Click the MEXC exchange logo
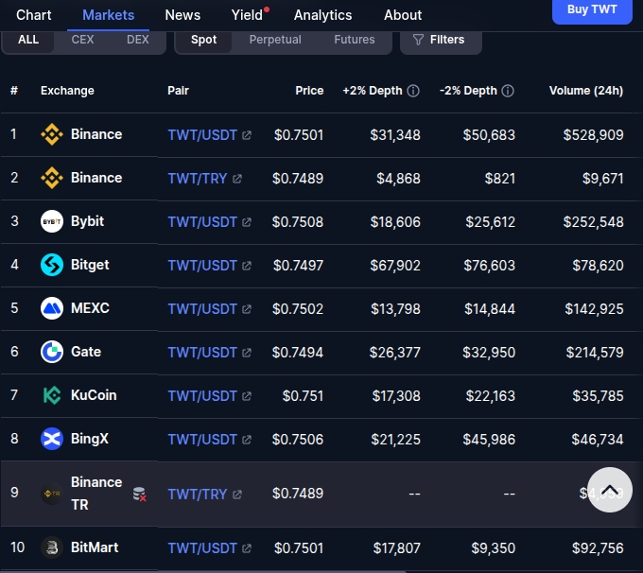The width and height of the screenshot is (643, 573). 52,308
